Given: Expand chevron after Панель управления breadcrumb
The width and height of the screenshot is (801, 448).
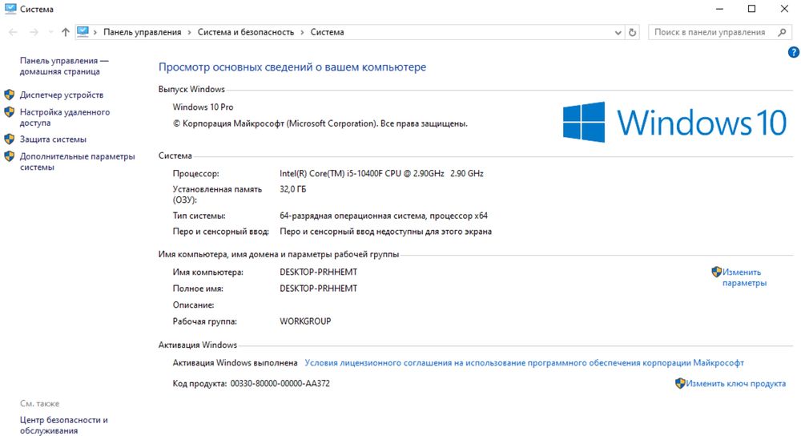Looking at the screenshot, I should (189, 33).
